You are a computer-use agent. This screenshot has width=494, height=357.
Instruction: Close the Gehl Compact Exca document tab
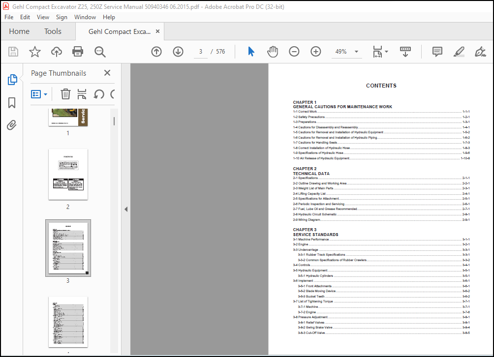click(x=158, y=31)
